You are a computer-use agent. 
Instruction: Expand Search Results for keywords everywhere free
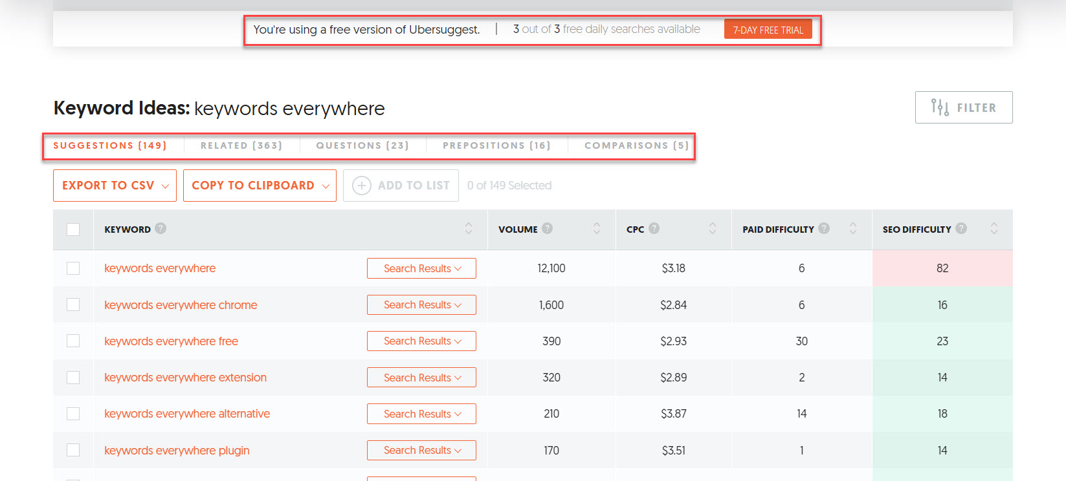coord(421,341)
